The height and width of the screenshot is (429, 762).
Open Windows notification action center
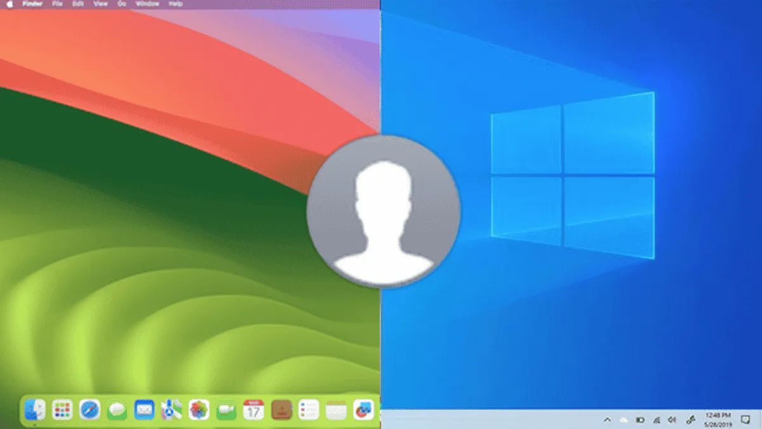pos(745,420)
